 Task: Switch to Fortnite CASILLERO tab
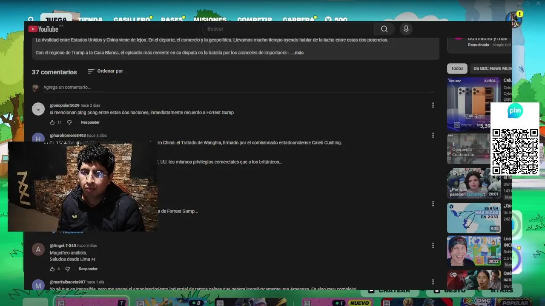(x=132, y=20)
